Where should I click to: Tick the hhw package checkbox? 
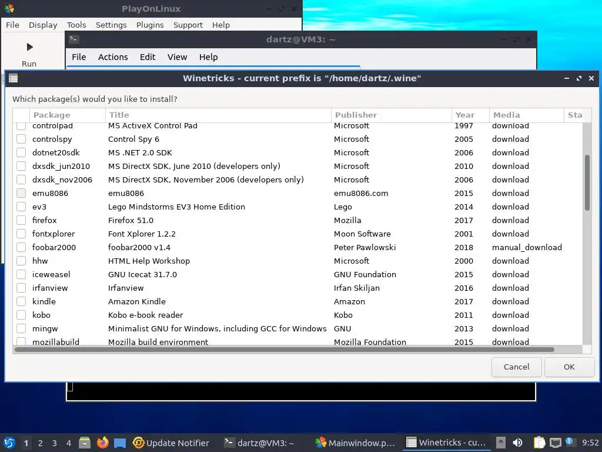coord(21,261)
